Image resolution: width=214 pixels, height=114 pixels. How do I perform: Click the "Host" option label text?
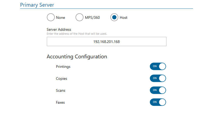[x=124, y=18]
